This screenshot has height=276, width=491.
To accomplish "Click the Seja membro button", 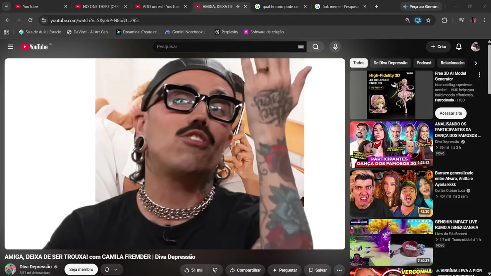I will coord(81,269).
